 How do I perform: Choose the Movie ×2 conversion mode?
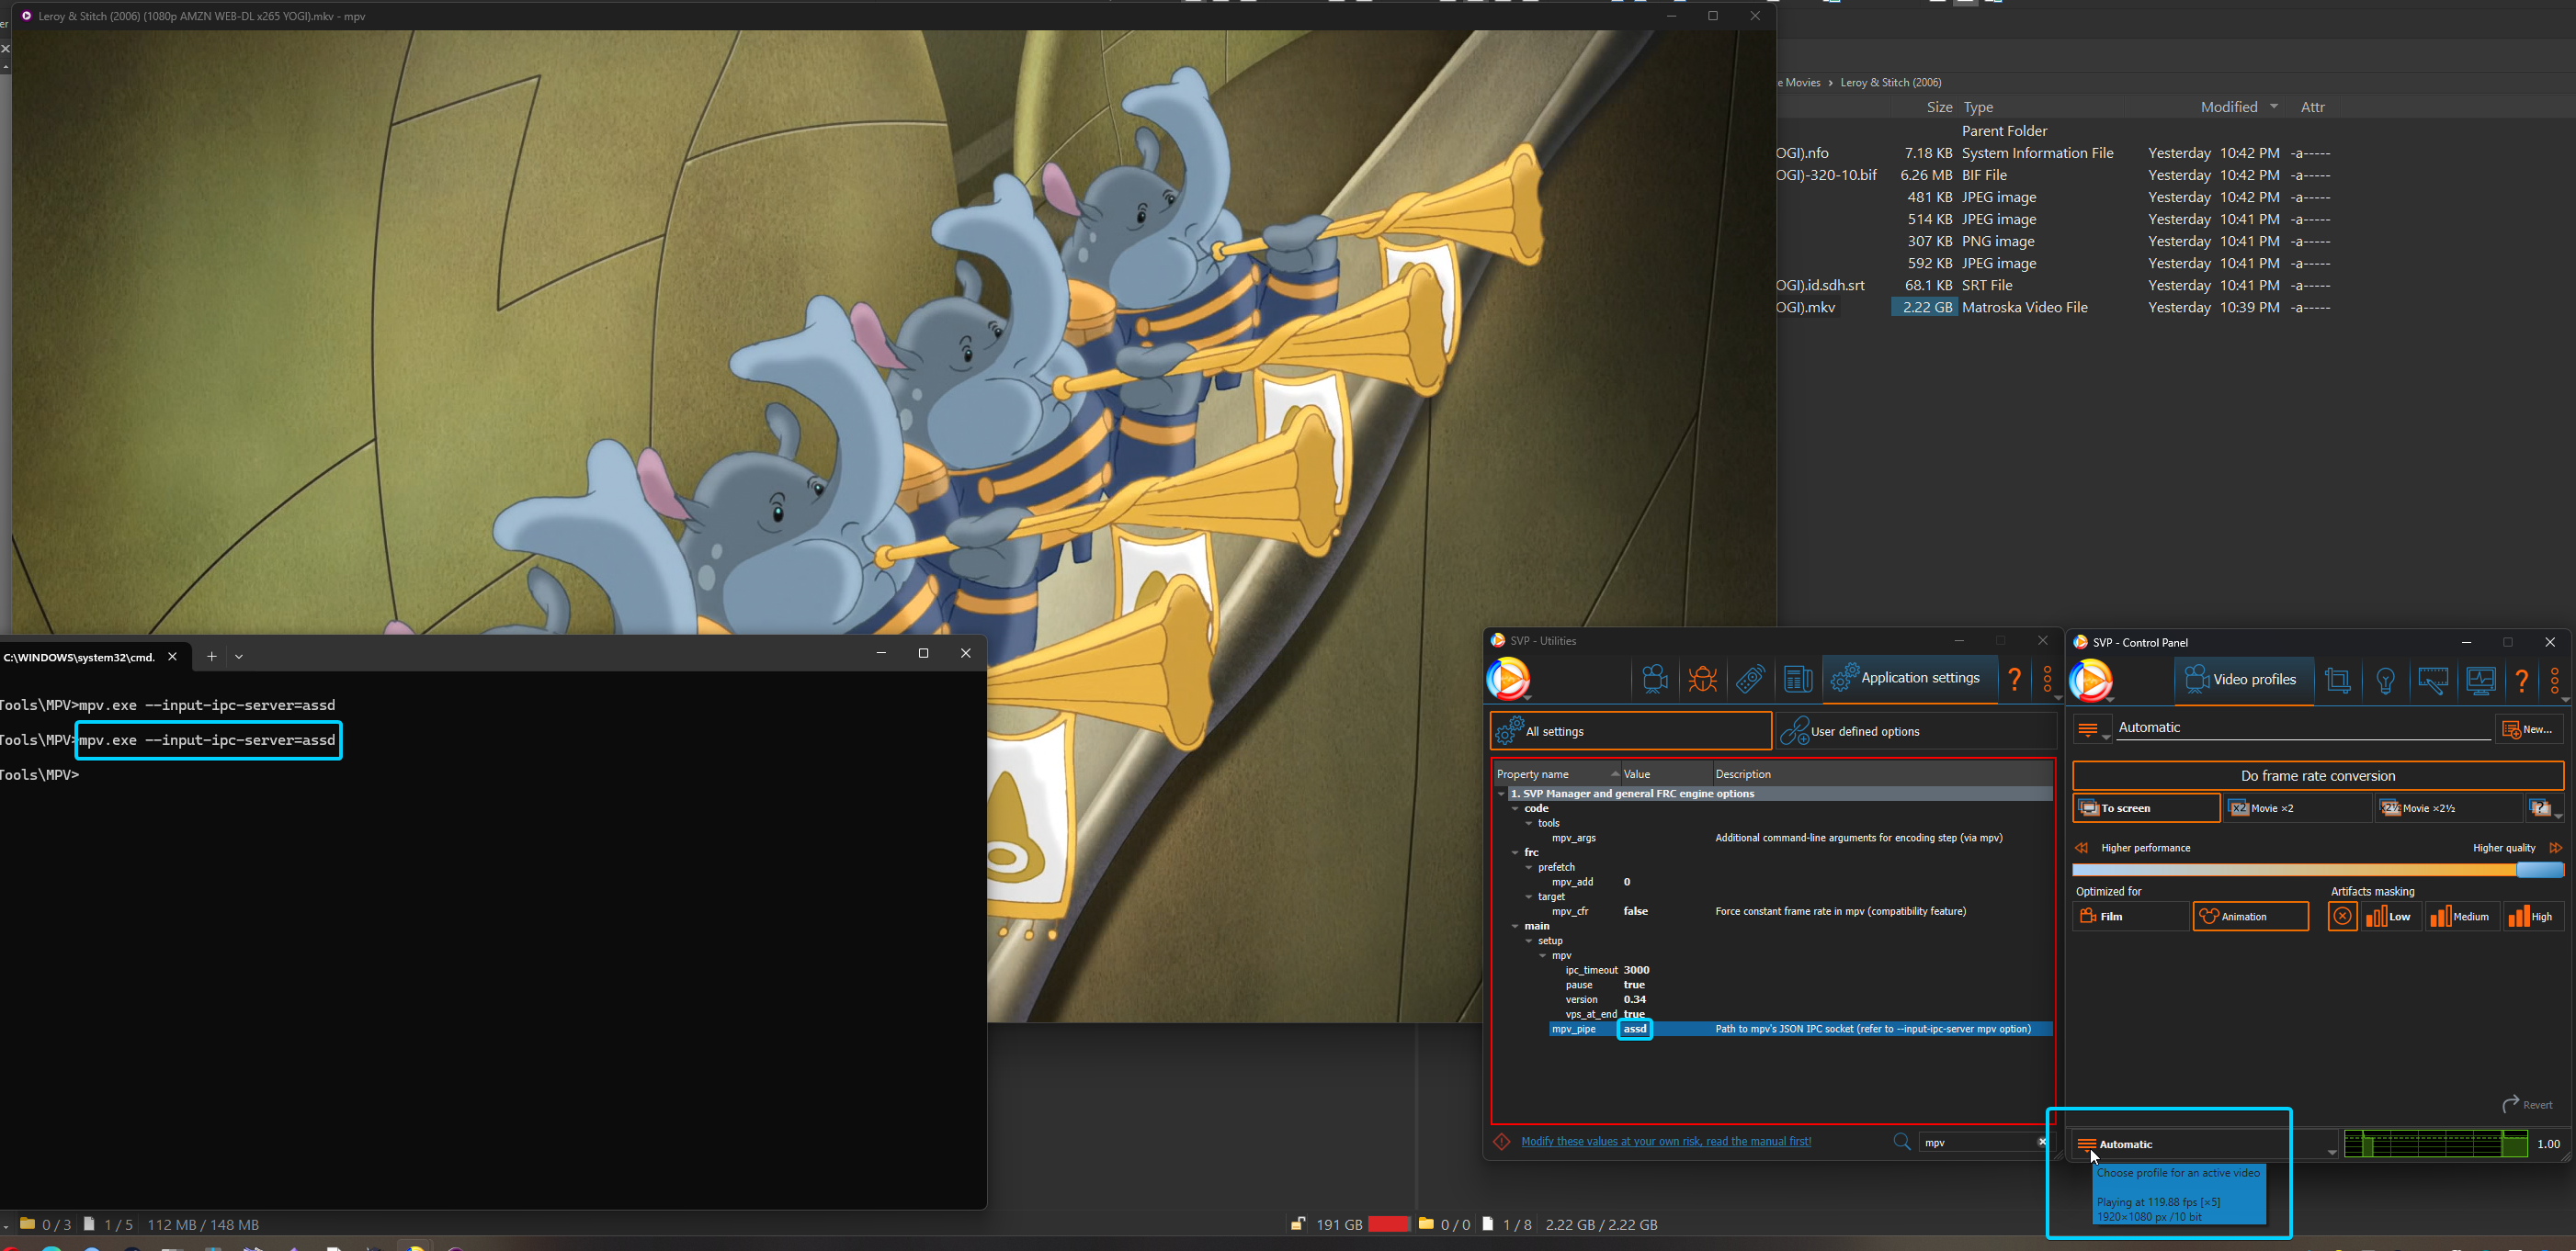tap(2297, 808)
